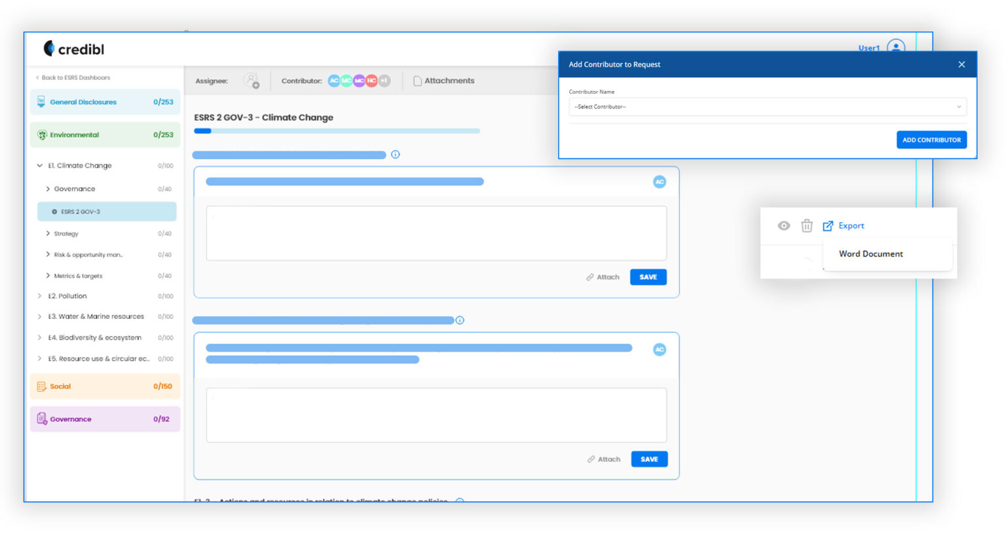This screenshot has height=535, width=1006.
Task: Collapse the E1 Climate Change section
Action: click(x=39, y=165)
